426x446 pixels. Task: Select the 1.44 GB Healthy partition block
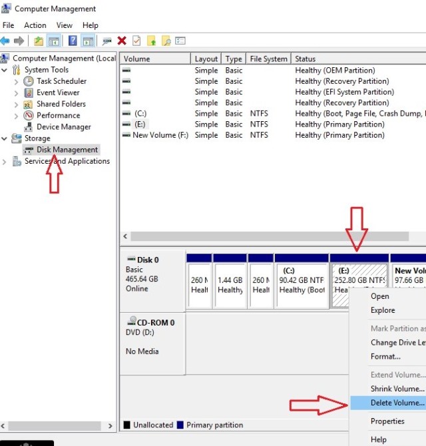(x=230, y=281)
